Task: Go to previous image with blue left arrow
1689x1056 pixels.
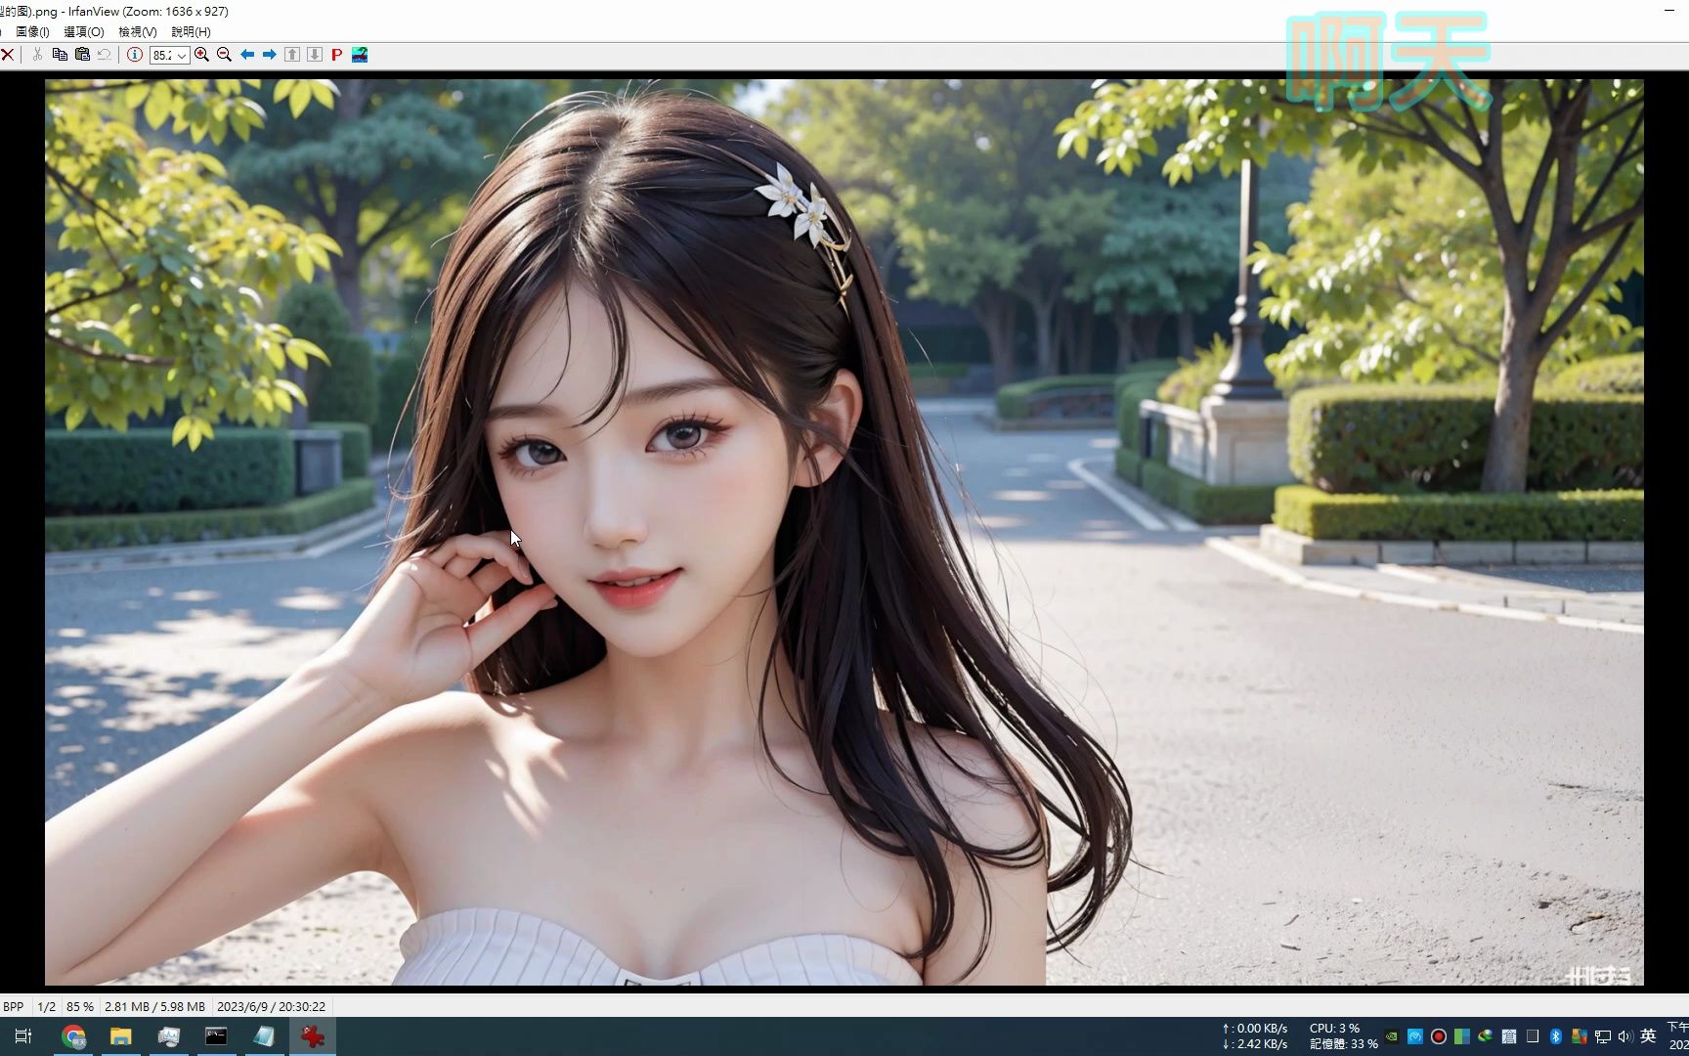Action: click(x=247, y=55)
